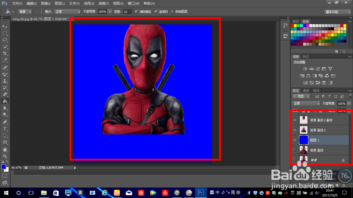Switch to the 样式 tab
353x198 pixels.
coord(306,57)
